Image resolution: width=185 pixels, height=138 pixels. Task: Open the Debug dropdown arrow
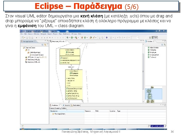click(x=69, y=38)
